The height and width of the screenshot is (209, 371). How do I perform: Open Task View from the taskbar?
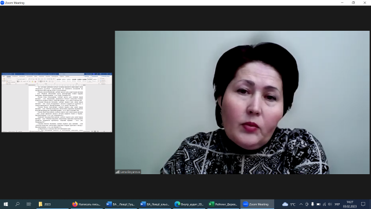[28, 204]
